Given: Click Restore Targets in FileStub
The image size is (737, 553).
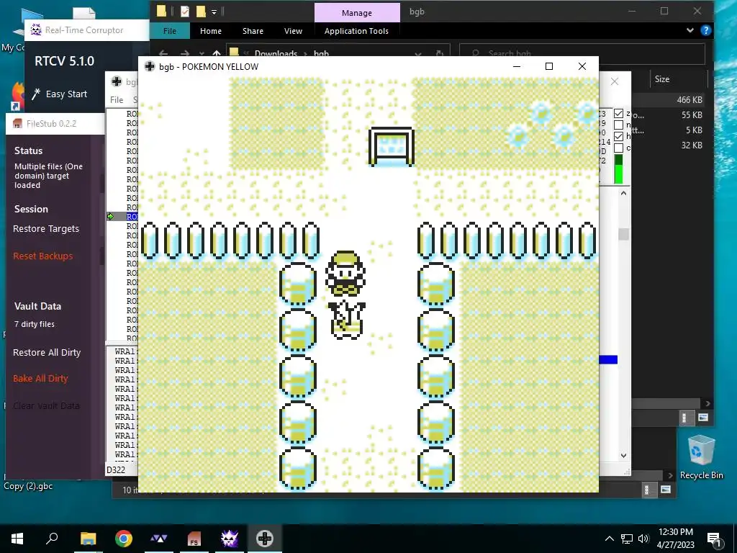Looking at the screenshot, I should [46, 229].
